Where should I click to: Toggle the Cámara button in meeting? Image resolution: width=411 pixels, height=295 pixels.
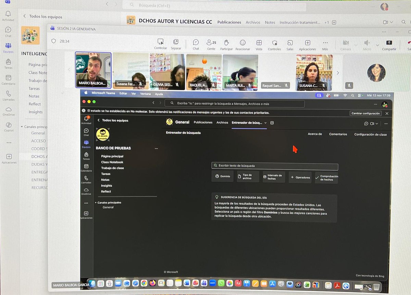tap(346, 45)
